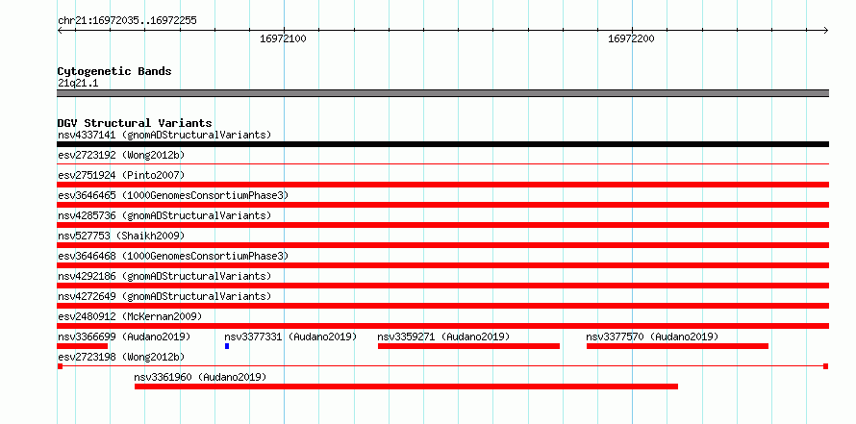Open nsv4292186 gnomADStructuralVariants label
Screen dimensions: 856x424
point(164,276)
